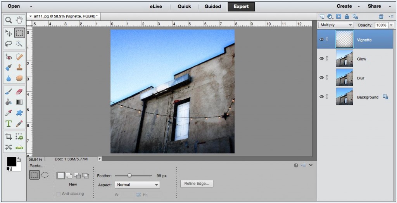Collapse the tool options panel chevron
Viewport: 397px width, 203px height.
[x=311, y=165]
